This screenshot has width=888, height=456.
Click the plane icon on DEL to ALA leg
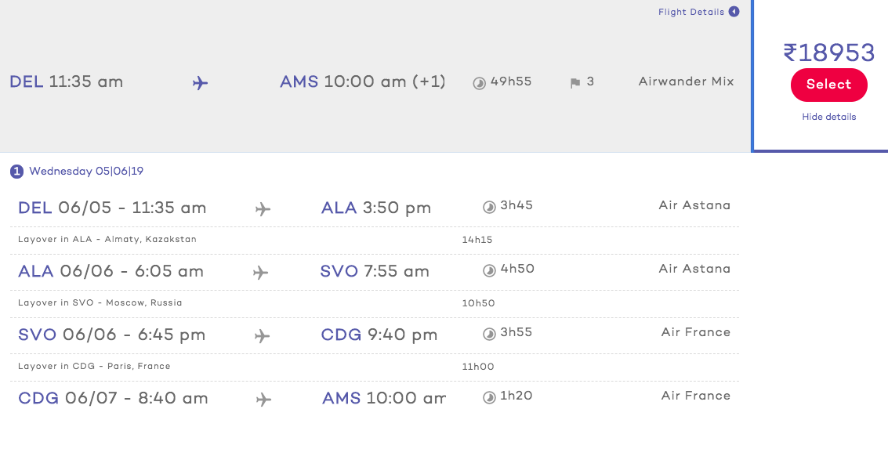click(x=263, y=209)
